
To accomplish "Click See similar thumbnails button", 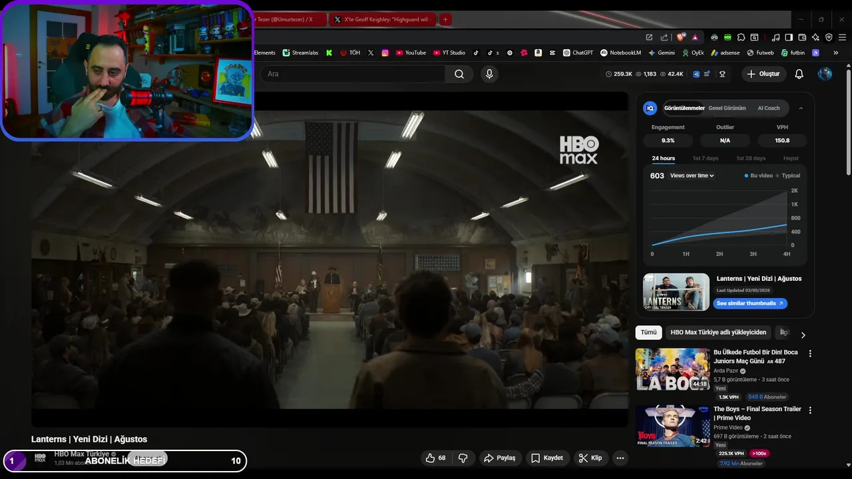I will point(750,303).
